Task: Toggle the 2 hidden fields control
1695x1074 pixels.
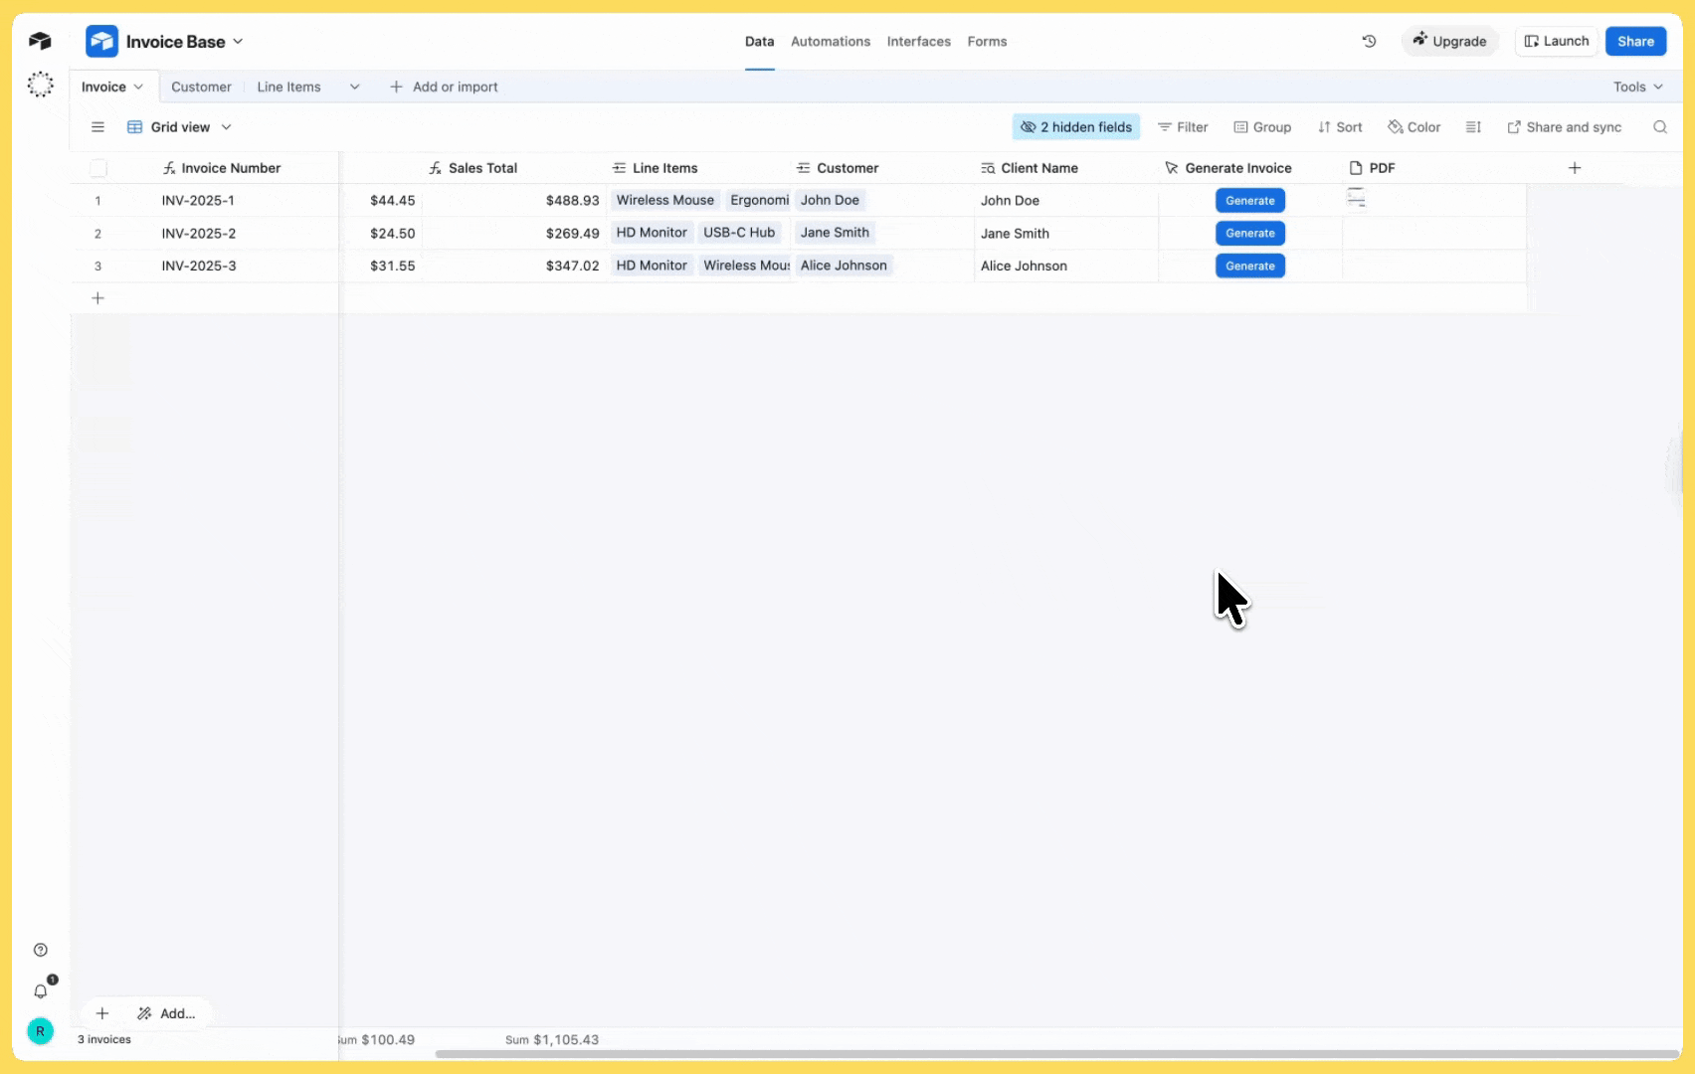Action: [x=1076, y=127]
